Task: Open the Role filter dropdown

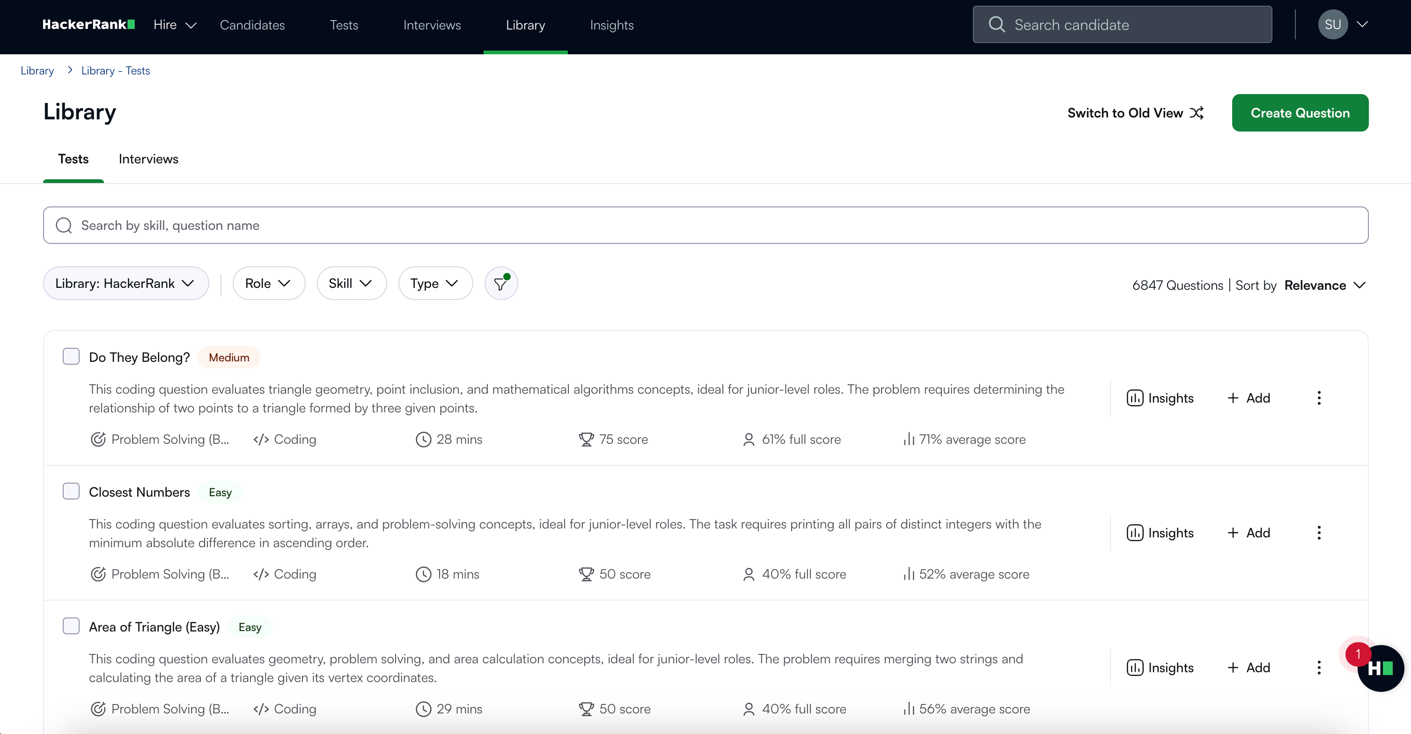Action: (268, 284)
